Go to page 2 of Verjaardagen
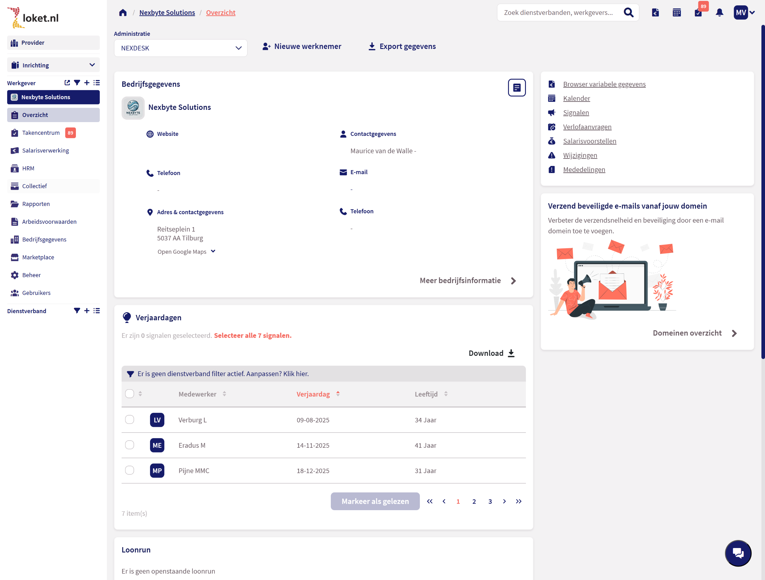The width and height of the screenshot is (765, 580). pos(474,501)
